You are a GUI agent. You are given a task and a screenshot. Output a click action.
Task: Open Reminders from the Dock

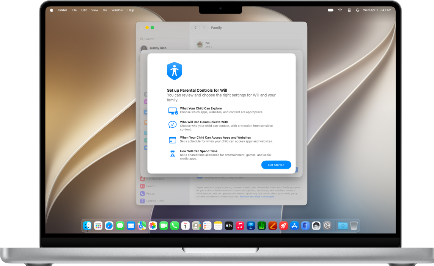pos(207,225)
